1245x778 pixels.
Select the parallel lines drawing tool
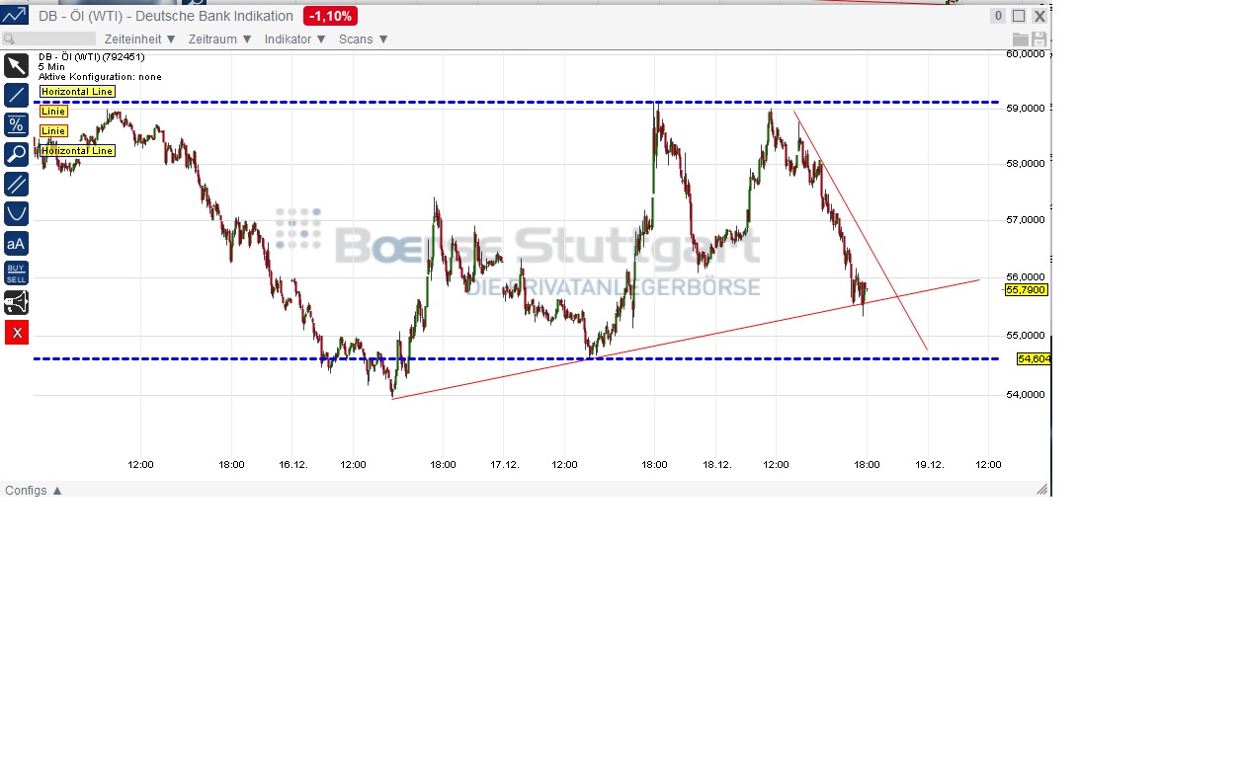click(x=16, y=184)
